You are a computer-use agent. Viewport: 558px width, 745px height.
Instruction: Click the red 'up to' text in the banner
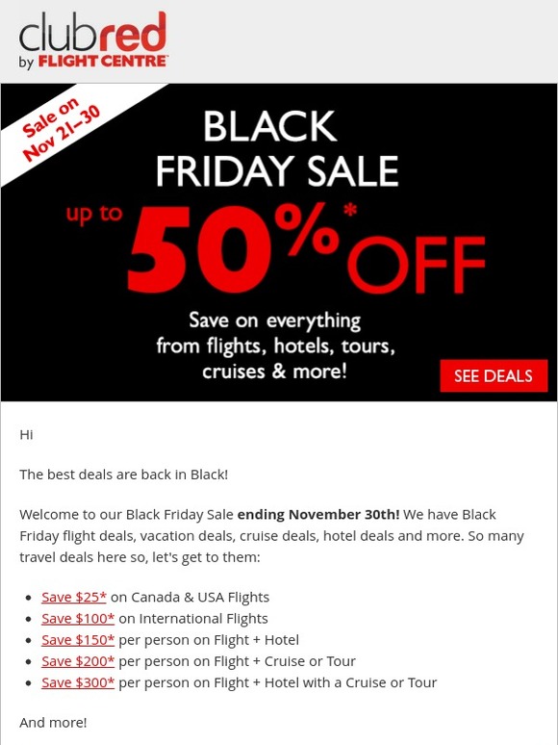click(x=94, y=215)
